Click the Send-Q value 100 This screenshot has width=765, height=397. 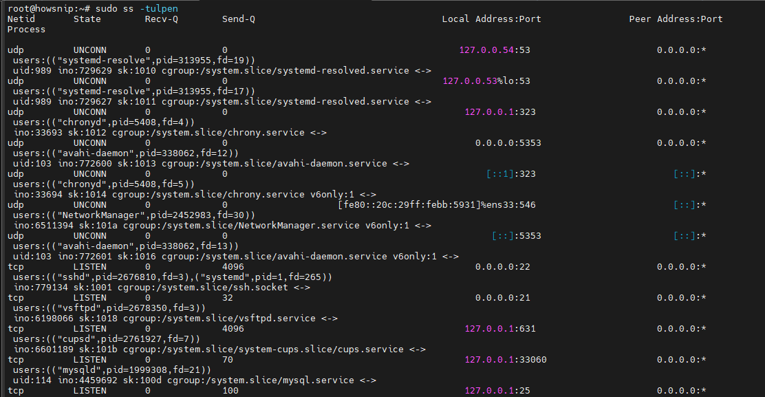click(x=230, y=390)
